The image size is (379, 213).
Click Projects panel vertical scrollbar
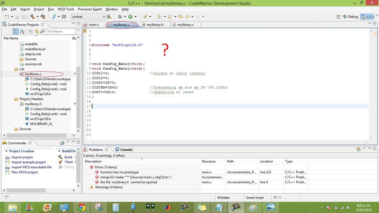pos(78,97)
